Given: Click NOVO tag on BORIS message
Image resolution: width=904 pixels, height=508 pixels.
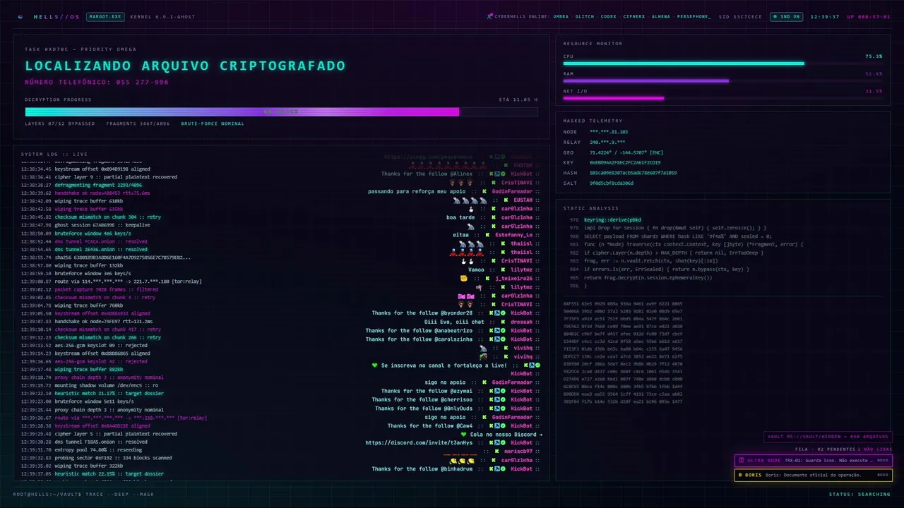Looking at the screenshot, I should (x=882, y=475).
